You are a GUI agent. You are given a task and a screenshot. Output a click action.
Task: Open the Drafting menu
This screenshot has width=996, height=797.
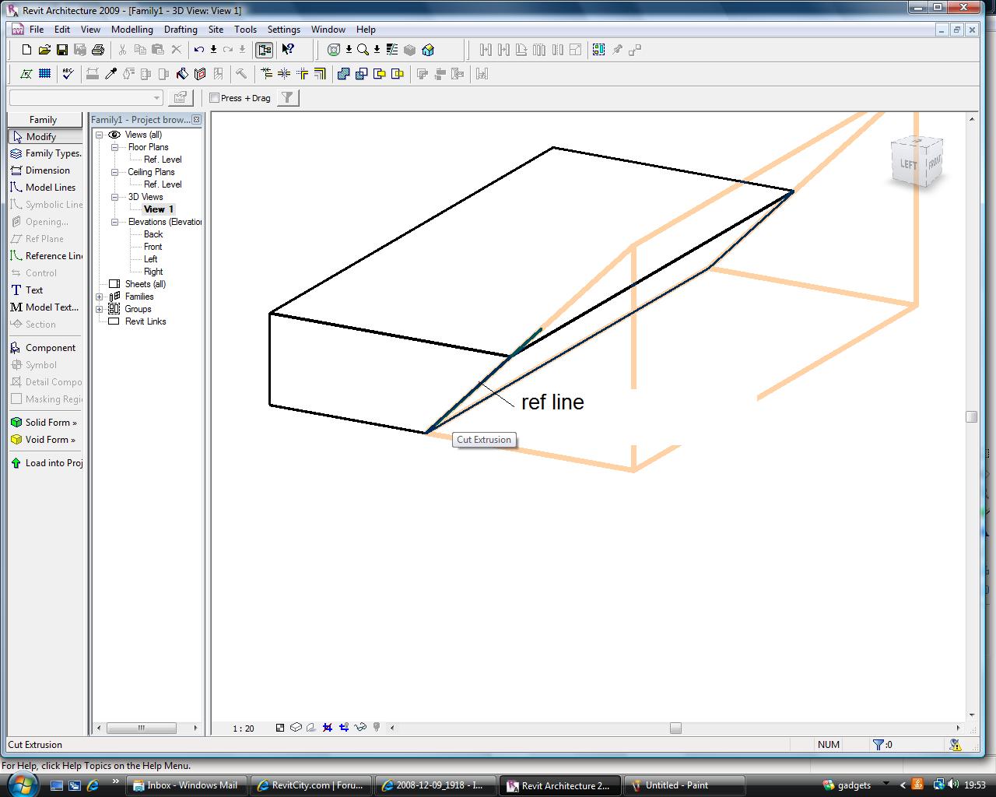(x=180, y=30)
